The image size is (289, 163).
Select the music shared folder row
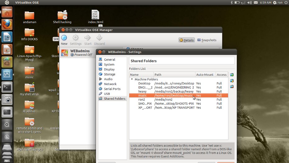click(x=178, y=95)
